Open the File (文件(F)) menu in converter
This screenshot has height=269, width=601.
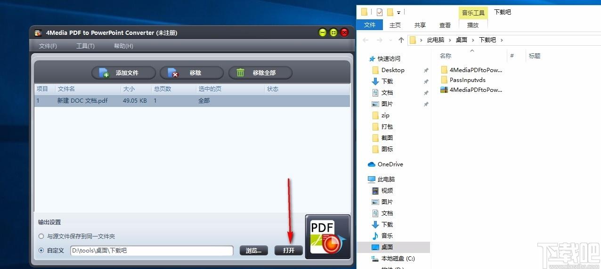point(48,46)
